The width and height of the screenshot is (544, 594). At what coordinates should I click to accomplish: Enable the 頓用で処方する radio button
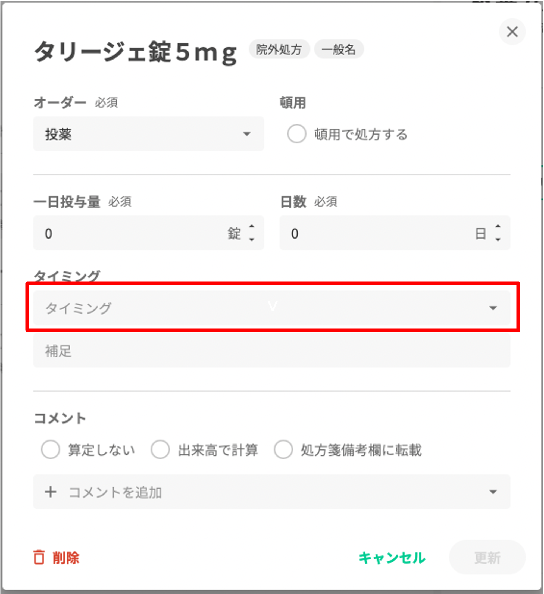click(x=297, y=134)
